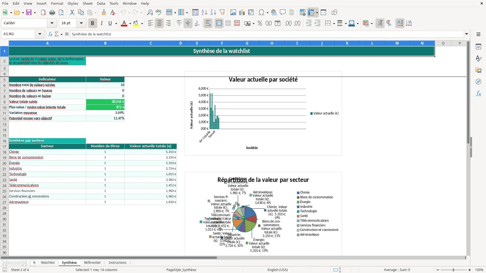Toggle Center Horizontally alignment

click(x=159, y=23)
